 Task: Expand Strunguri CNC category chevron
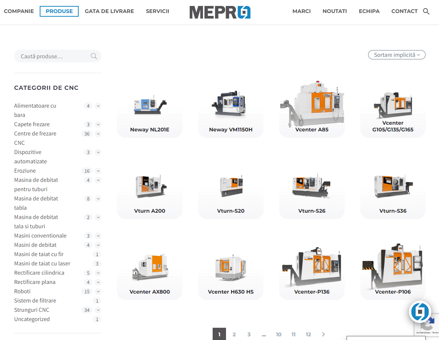(x=98, y=310)
